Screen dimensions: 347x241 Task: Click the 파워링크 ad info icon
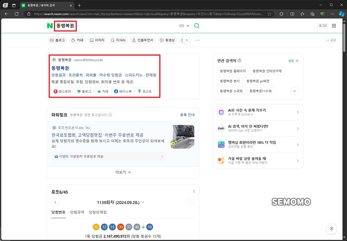pyautogui.click(x=110, y=115)
